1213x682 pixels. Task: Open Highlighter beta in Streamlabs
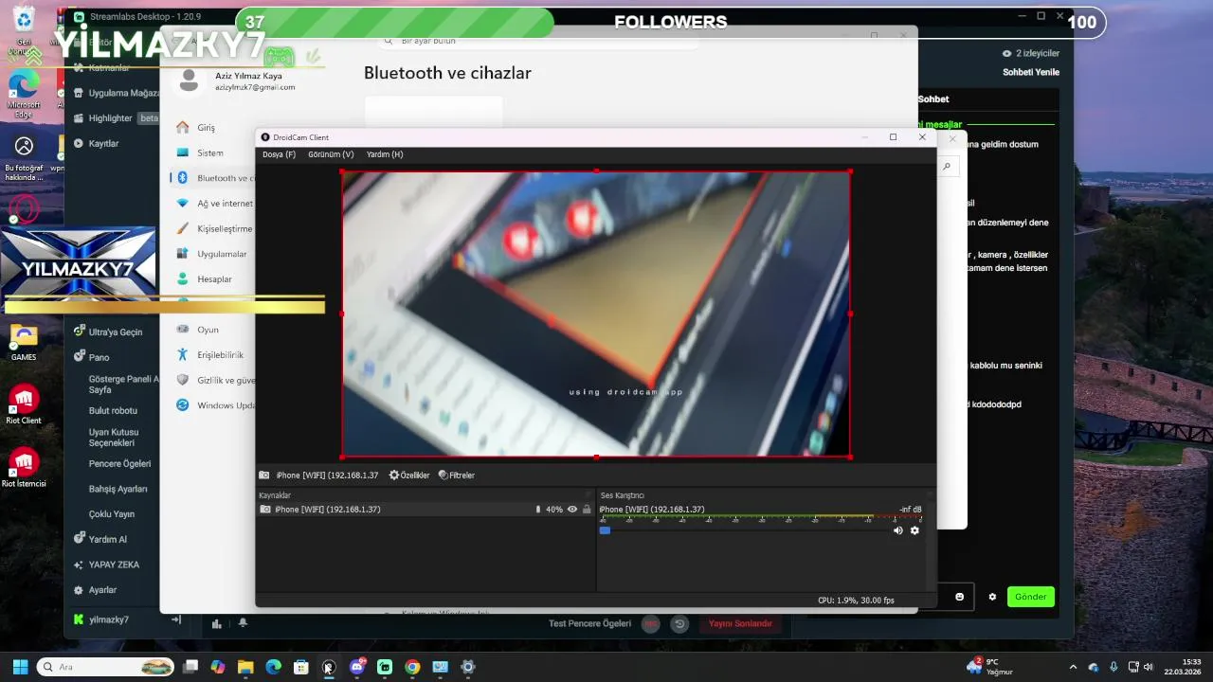point(116,118)
